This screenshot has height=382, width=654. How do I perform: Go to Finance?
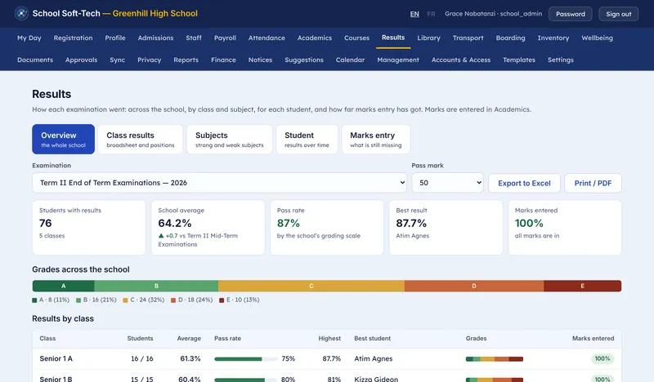coord(223,60)
